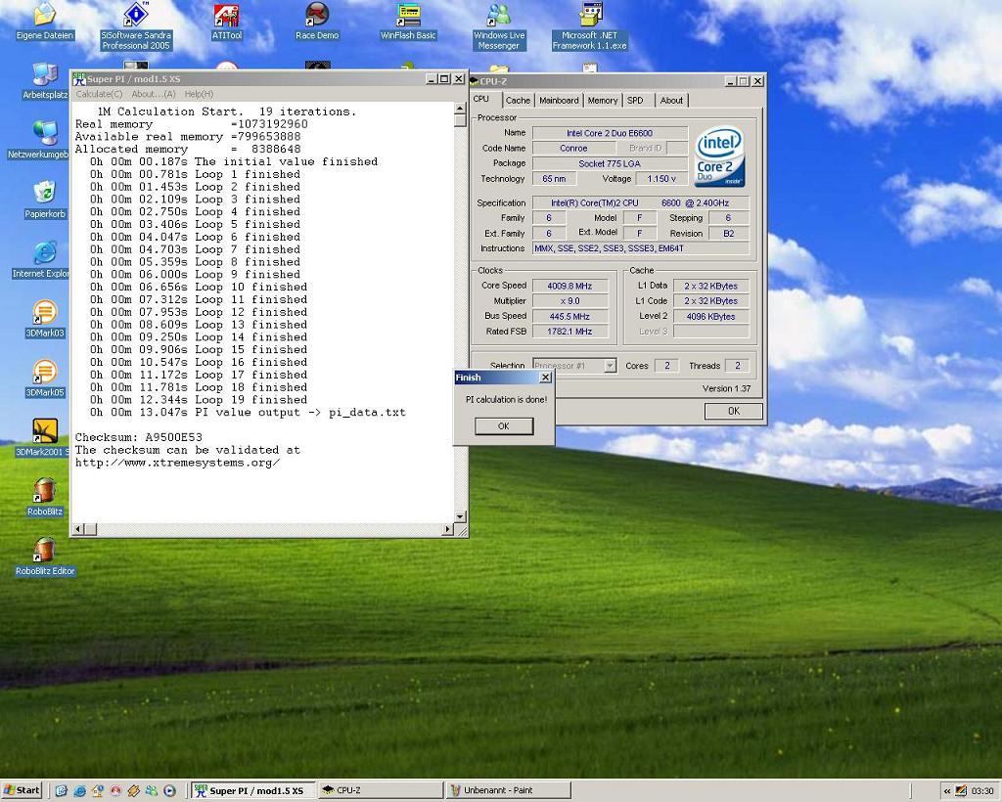The height and width of the screenshot is (802, 1002).
Task: Click the first quick launch icon beside Start
Action: [x=62, y=790]
